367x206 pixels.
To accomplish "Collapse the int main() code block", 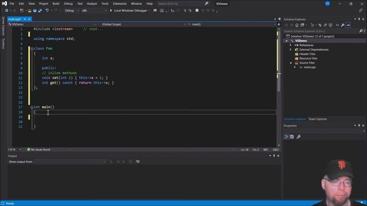I will (x=32, y=107).
